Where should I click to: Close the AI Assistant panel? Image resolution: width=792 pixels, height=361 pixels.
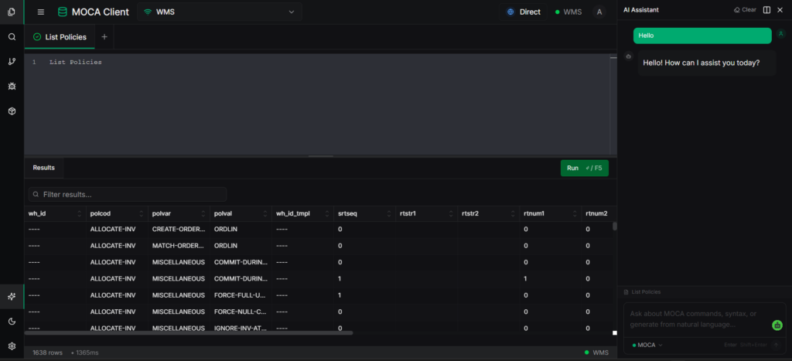click(780, 9)
